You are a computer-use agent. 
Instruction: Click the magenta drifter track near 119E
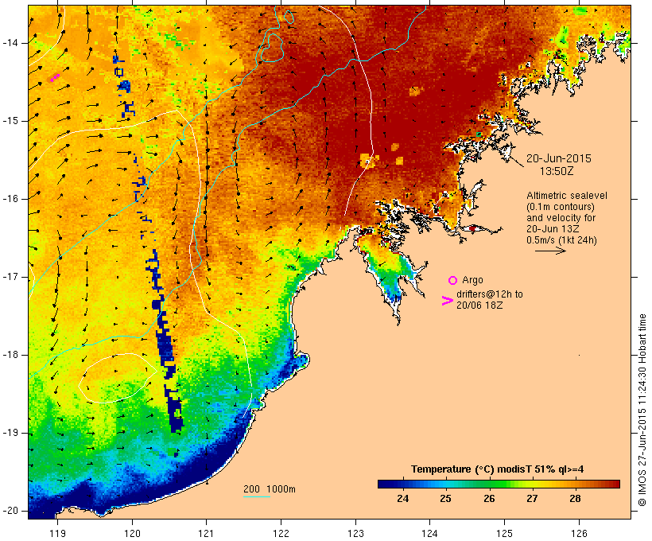pyautogui.click(x=55, y=77)
